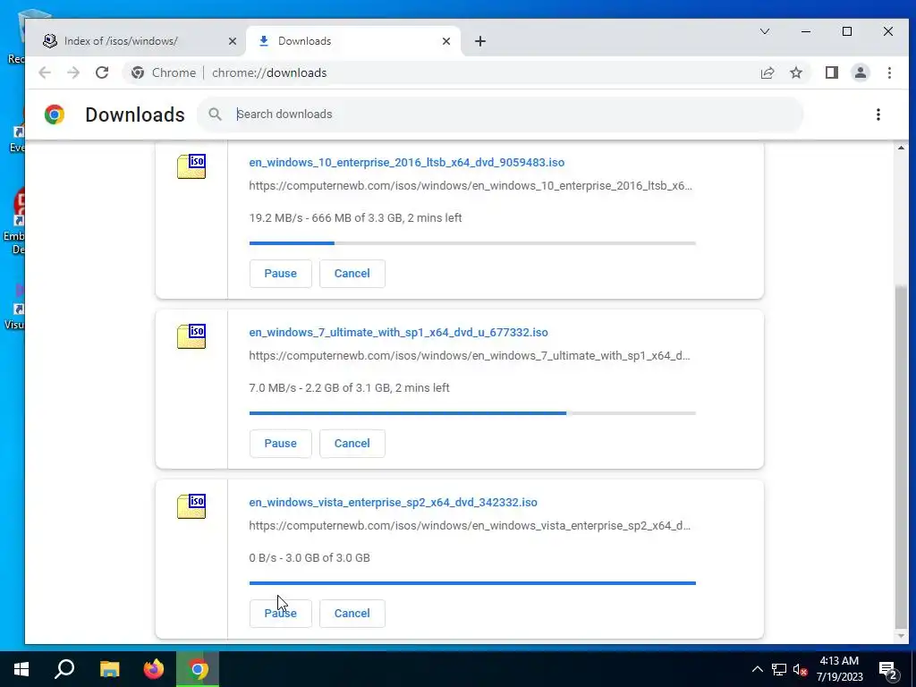
Task: Click the Chrome site info icon in address bar
Action: (x=137, y=73)
